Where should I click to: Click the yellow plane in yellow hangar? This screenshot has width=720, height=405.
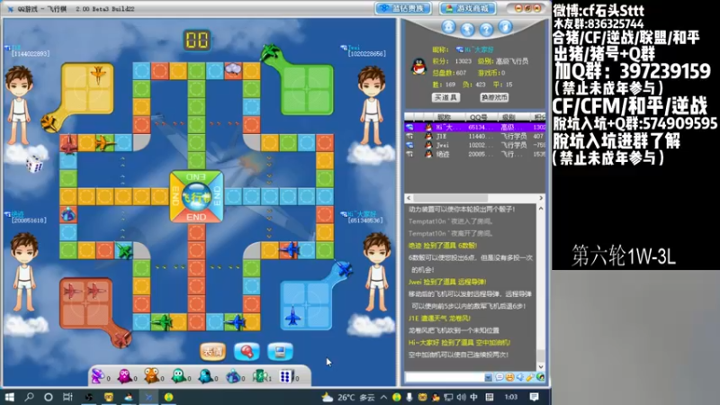point(98,74)
